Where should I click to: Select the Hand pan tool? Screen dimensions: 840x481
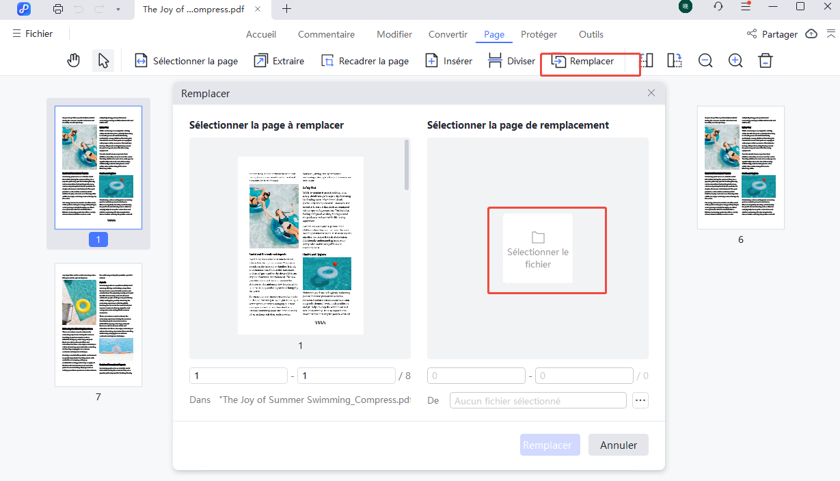pos(74,61)
